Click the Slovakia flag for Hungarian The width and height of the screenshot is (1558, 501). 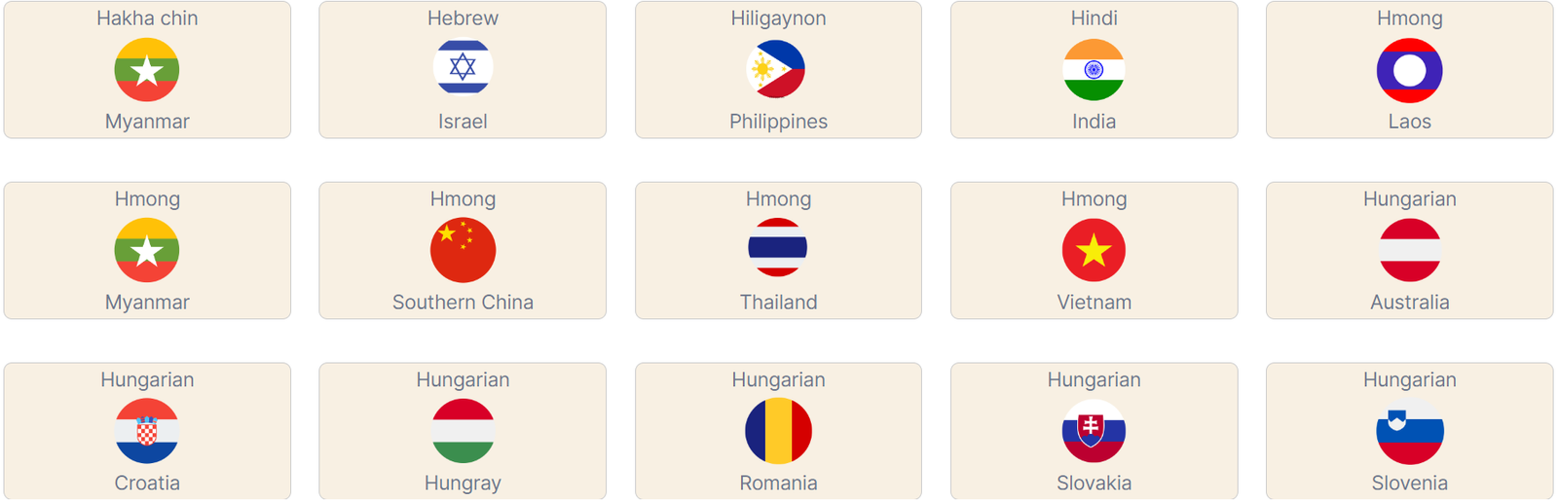1094,431
